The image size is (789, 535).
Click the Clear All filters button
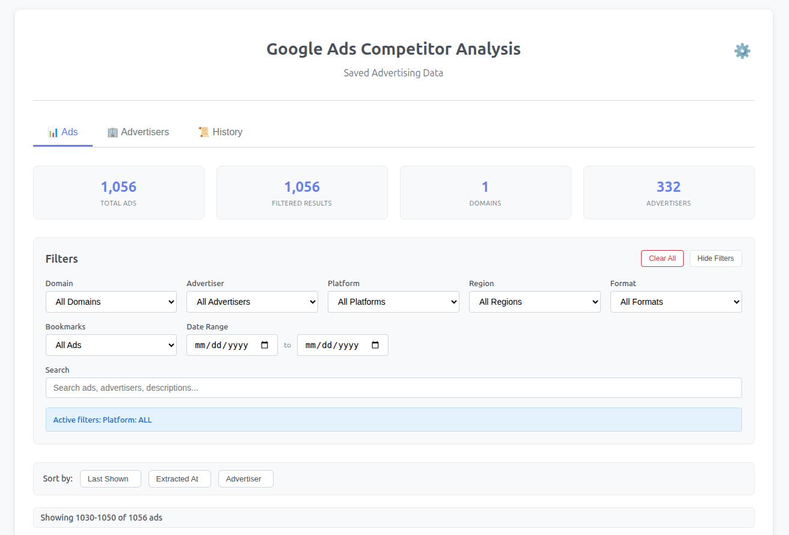click(662, 258)
